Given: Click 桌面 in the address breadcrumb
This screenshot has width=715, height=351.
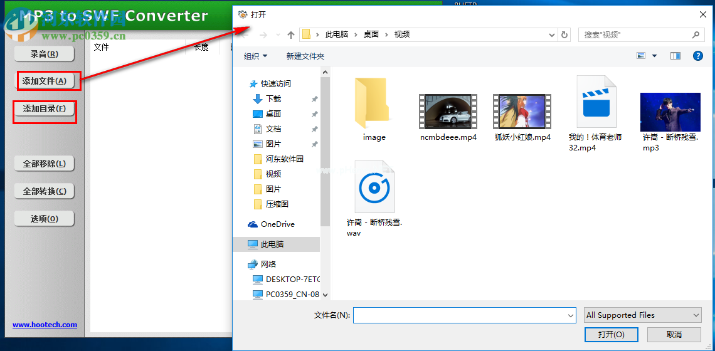Looking at the screenshot, I should point(371,34).
